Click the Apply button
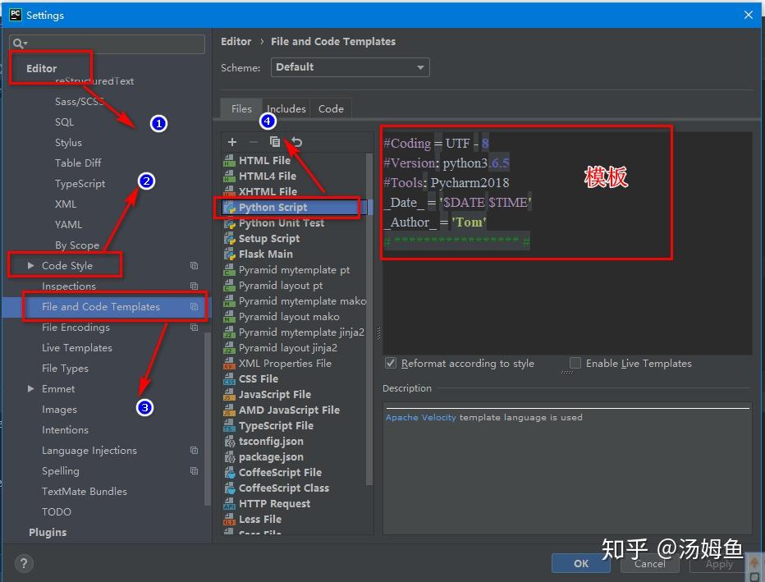Screen dimensions: 765x582 point(719,563)
